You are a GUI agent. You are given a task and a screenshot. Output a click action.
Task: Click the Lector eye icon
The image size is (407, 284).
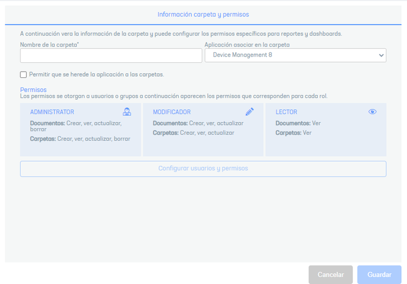click(x=373, y=112)
